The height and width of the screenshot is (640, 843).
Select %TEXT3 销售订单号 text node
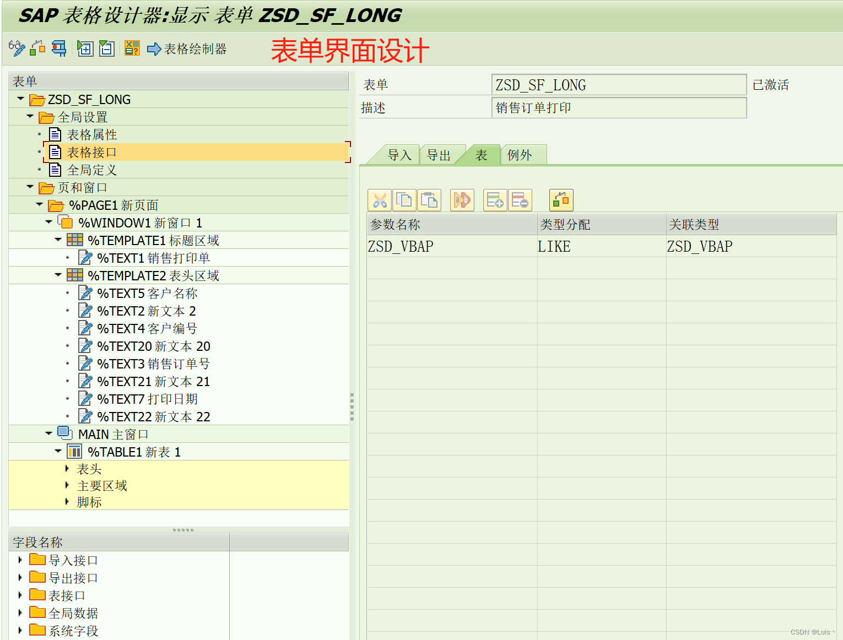click(x=153, y=364)
